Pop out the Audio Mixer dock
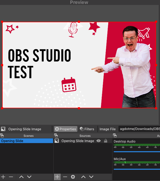This screenshot has height=181, width=160. 115,136
